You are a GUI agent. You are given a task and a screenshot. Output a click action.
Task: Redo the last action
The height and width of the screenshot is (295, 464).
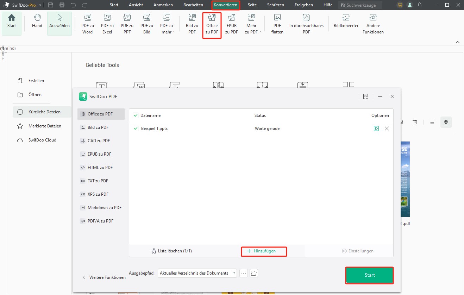[84, 5]
